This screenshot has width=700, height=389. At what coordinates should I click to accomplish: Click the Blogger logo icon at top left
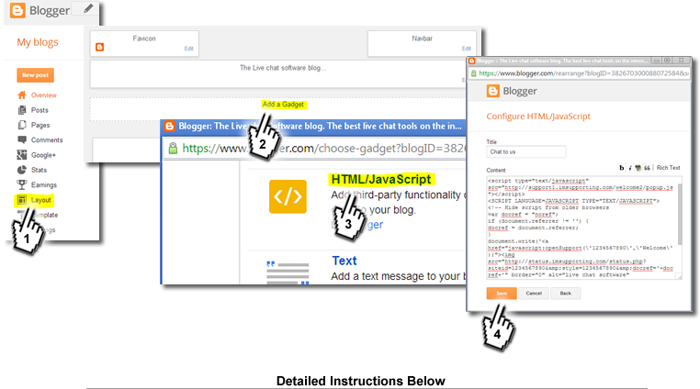pyautogui.click(x=17, y=10)
